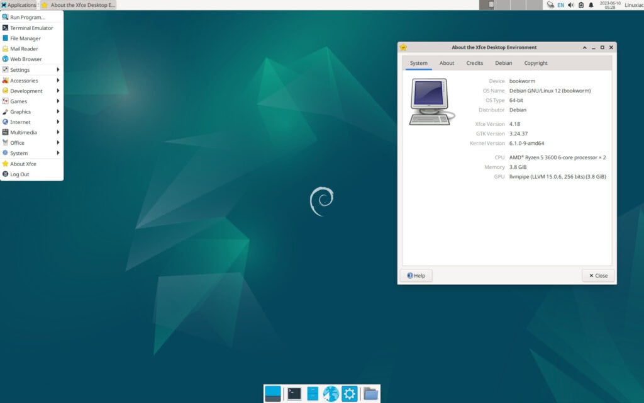Screen dimensions: 644x403
Task: Open the Credits tab in About dialog
Action: pyautogui.click(x=475, y=63)
